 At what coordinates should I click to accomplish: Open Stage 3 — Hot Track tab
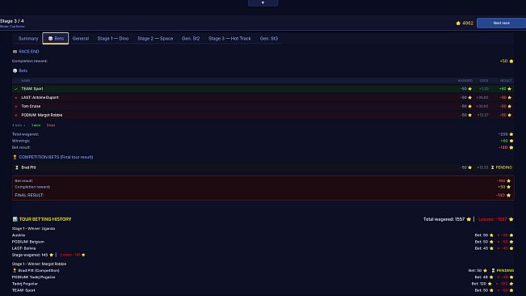(x=229, y=39)
